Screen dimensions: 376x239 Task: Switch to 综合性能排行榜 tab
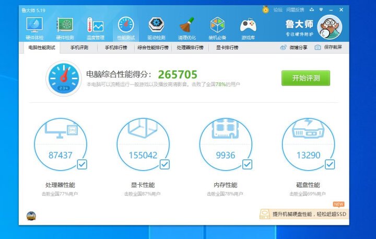click(x=153, y=47)
